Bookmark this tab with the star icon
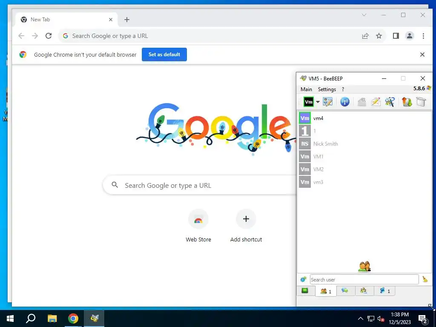Screen dimensions: 436x327 coord(379,36)
